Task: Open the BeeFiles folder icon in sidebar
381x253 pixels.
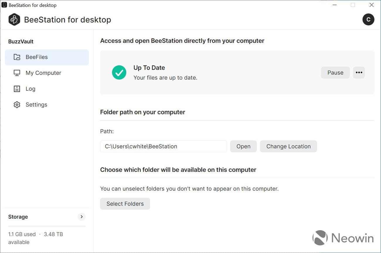Action: point(17,57)
